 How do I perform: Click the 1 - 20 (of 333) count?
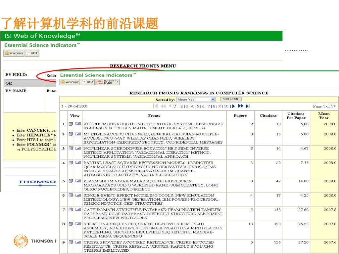[74, 106]
